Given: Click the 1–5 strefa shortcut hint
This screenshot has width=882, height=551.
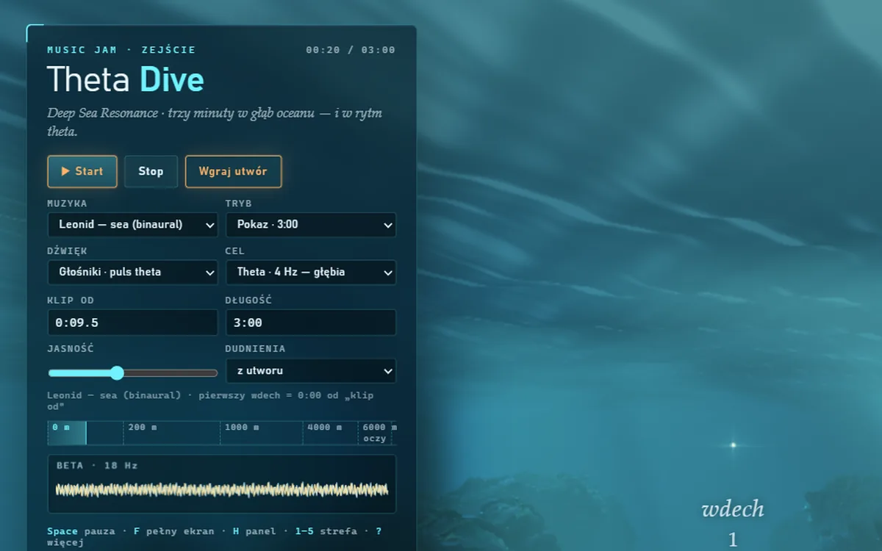Looking at the screenshot, I should (326, 530).
